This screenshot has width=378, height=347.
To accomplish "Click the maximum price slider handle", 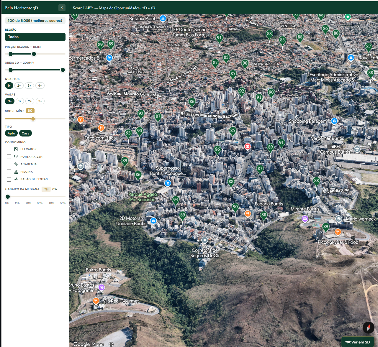I will point(34,54).
